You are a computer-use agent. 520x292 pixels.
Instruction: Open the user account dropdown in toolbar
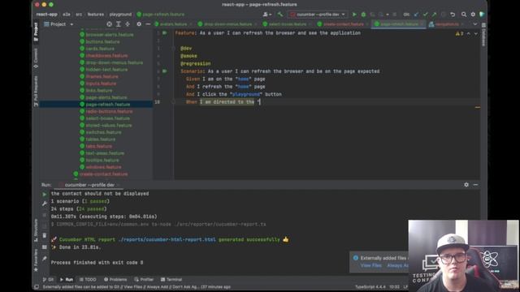click(267, 15)
